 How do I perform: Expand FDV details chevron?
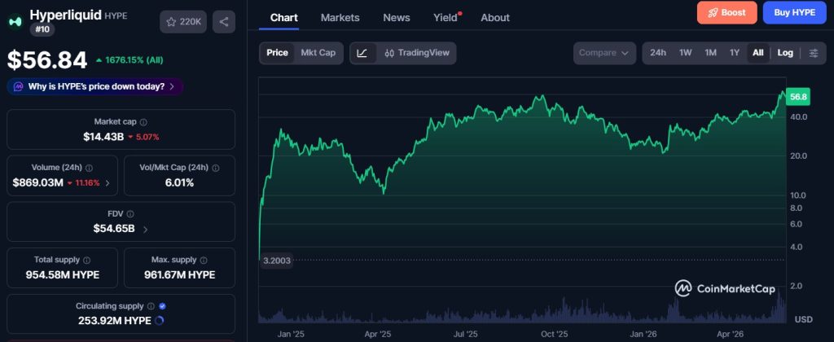[x=145, y=230]
